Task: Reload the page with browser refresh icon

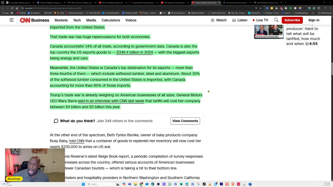Action: pyautogui.click(x=12, y=8)
